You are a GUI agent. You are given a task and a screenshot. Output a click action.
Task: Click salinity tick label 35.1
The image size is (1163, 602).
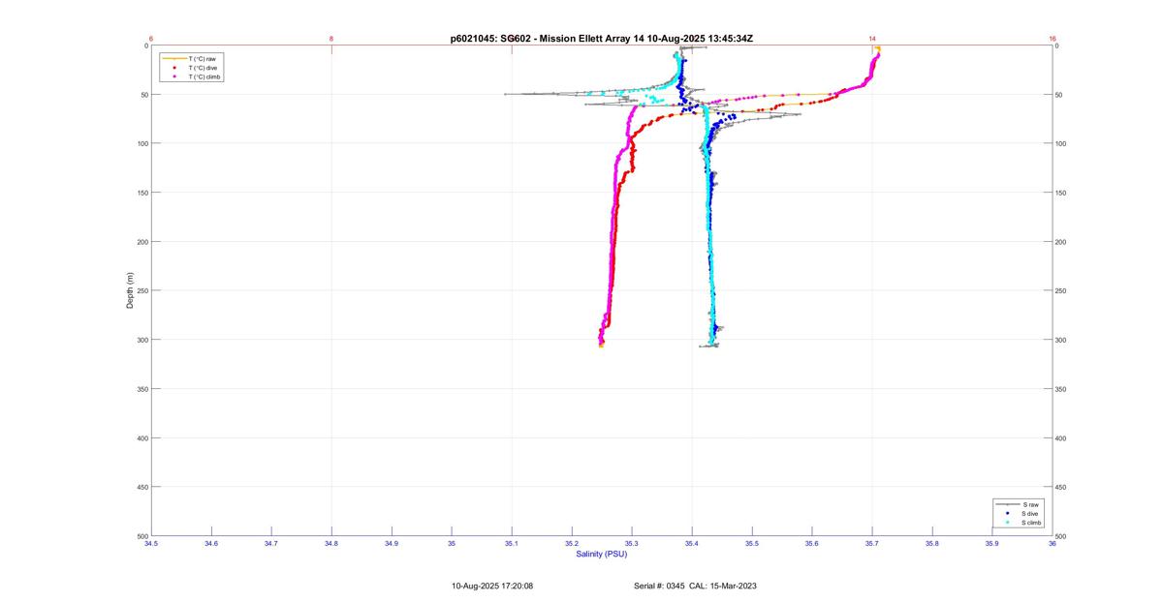[512, 544]
